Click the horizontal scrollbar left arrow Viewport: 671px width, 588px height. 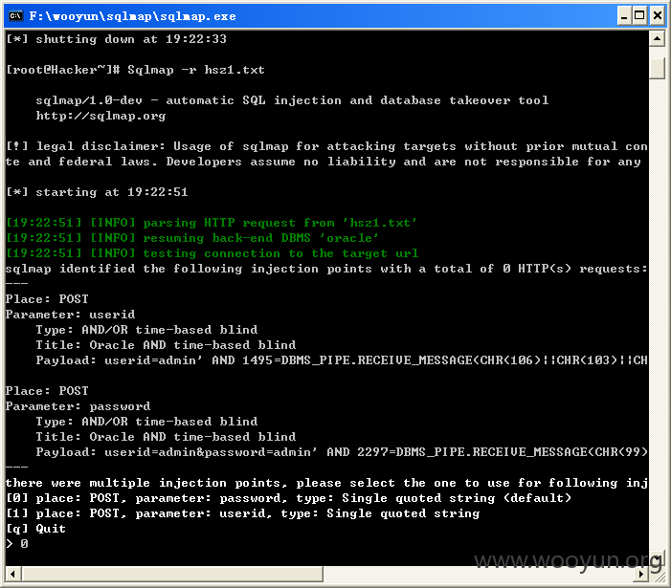click(x=12, y=574)
